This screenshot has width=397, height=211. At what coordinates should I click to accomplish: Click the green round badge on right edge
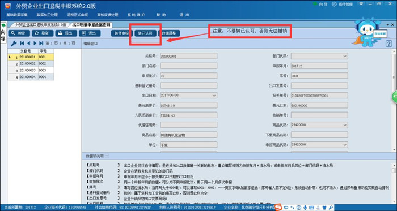click(x=395, y=97)
